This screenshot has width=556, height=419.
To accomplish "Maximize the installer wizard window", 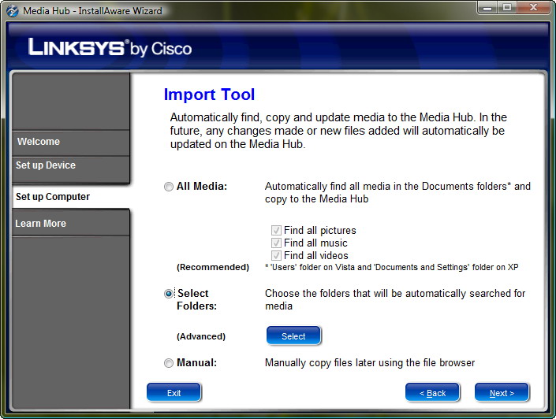I will 506,8.
